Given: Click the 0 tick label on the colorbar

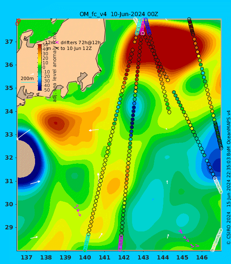Looking at the screenshot, I should tap(44, 67).
